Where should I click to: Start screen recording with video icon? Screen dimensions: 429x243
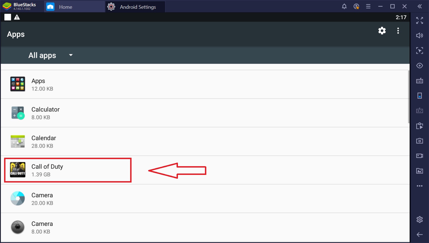tap(419, 156)
